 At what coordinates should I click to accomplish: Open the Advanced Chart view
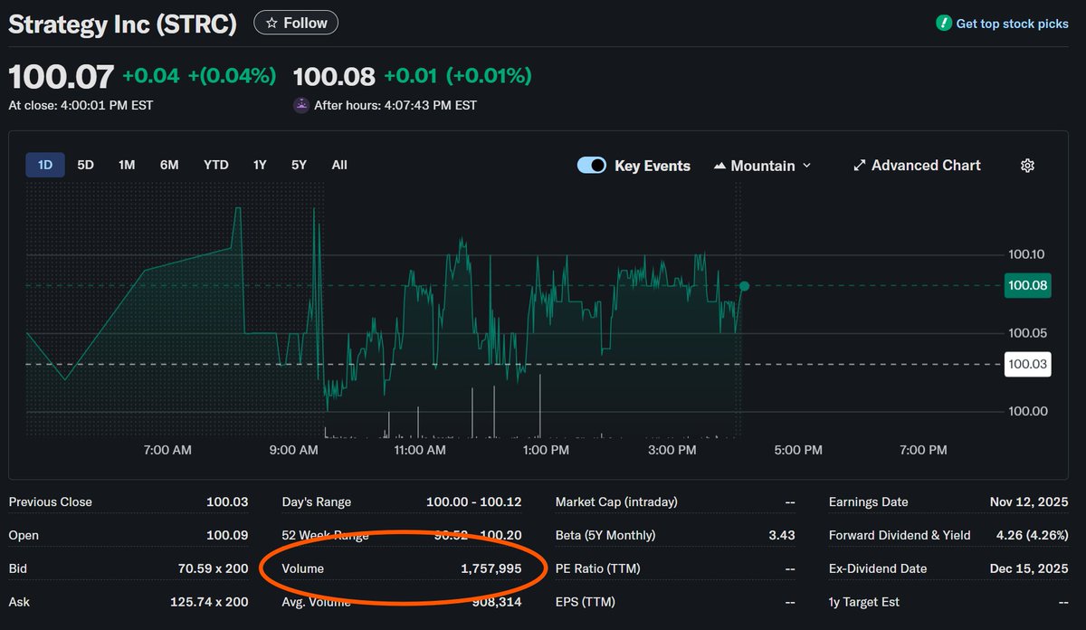(917, 166)
